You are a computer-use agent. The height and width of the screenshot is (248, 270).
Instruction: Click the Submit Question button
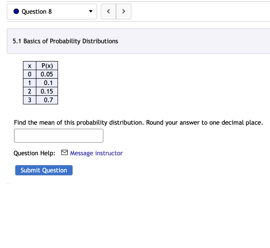point(44,170)
